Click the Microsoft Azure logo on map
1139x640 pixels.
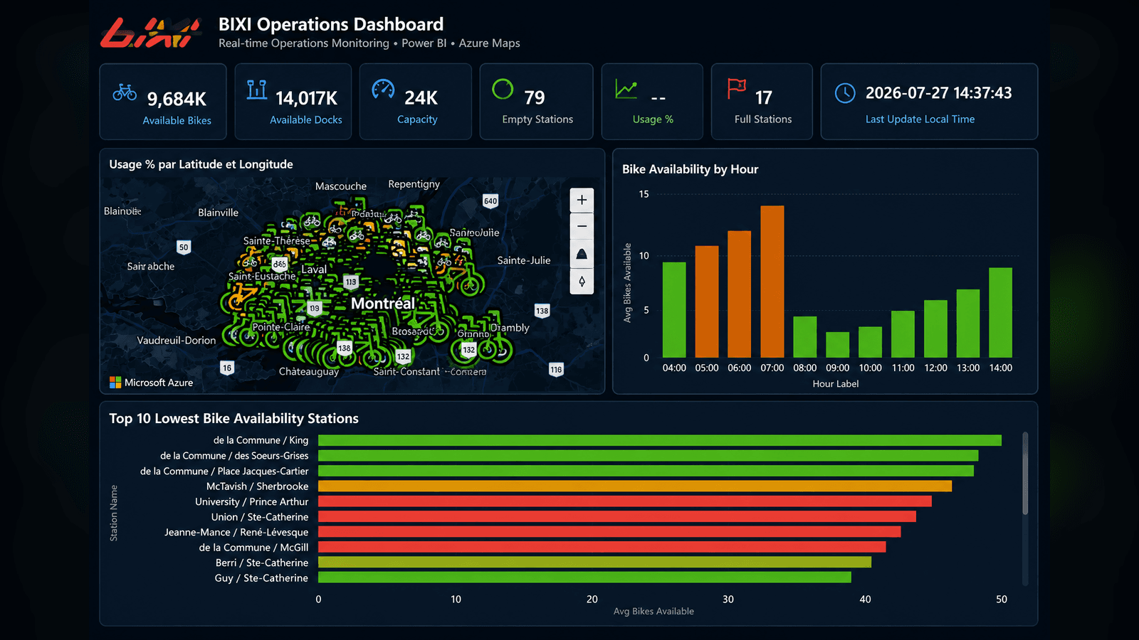(x=151, y=383)
